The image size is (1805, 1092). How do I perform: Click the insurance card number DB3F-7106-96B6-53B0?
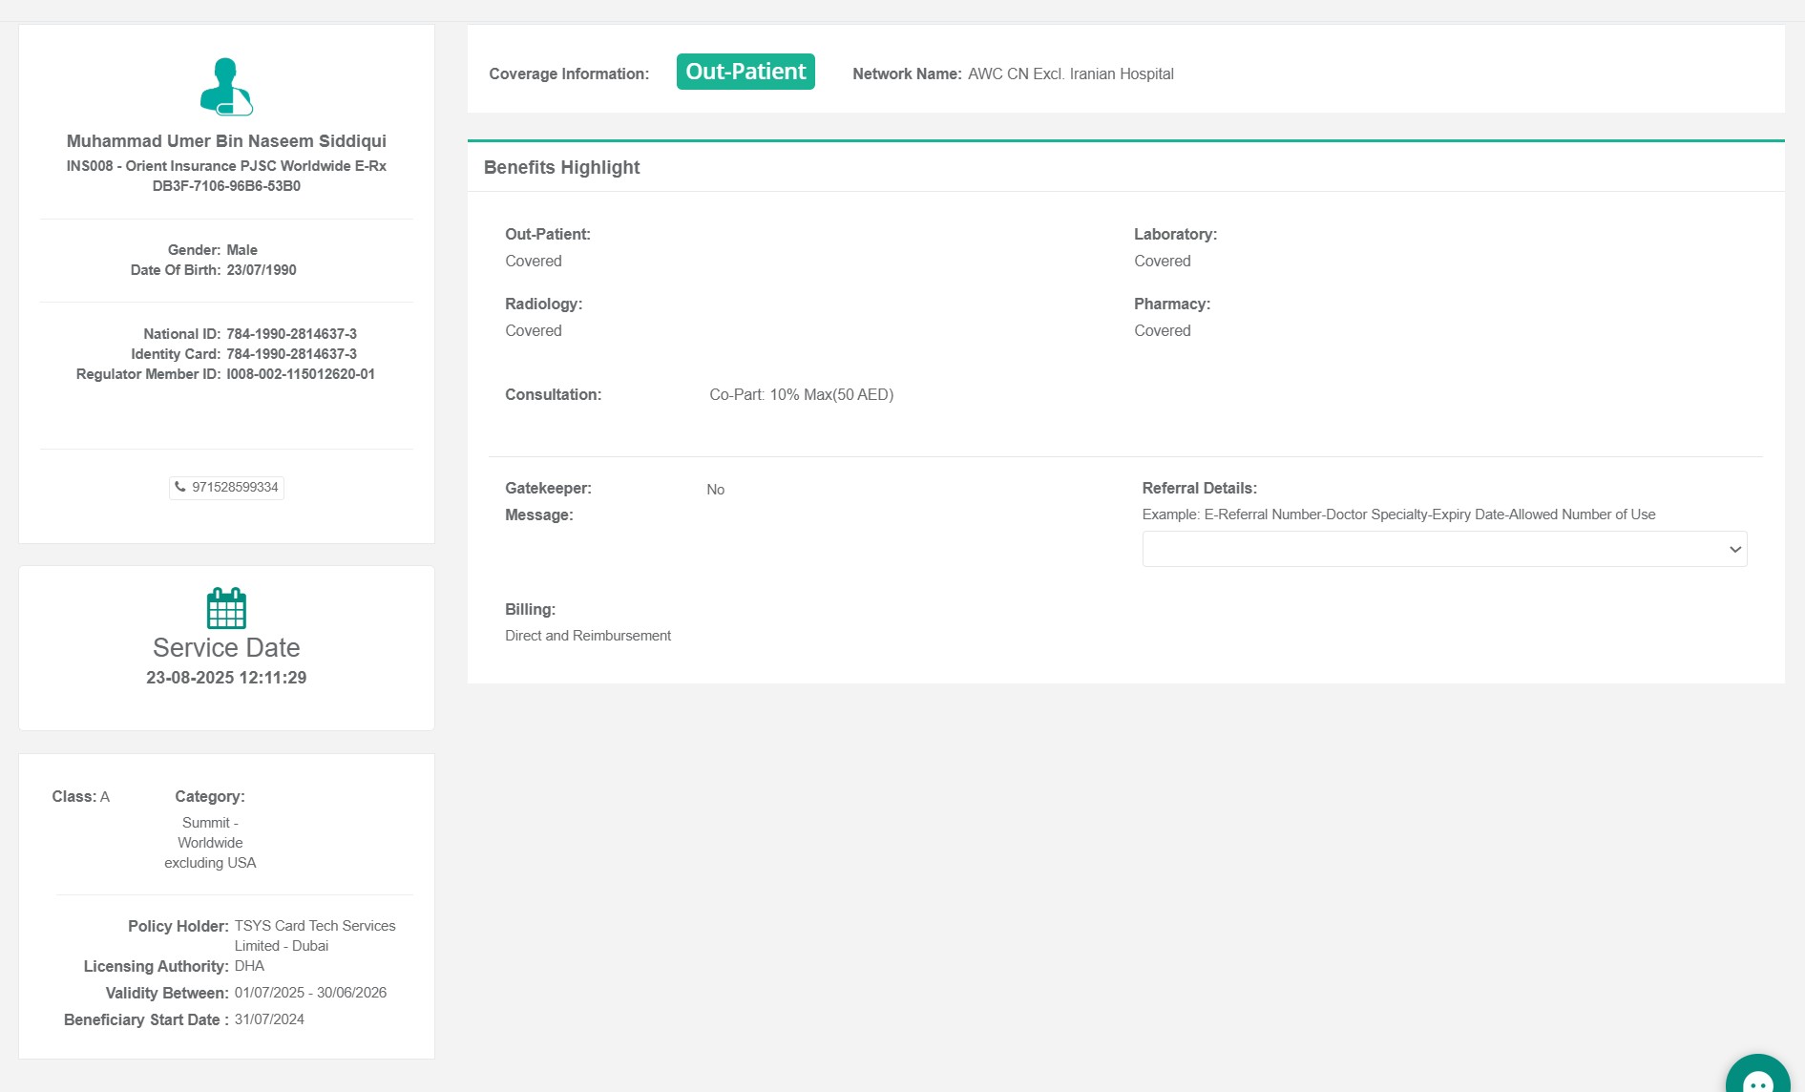click(x=226, y=186)
